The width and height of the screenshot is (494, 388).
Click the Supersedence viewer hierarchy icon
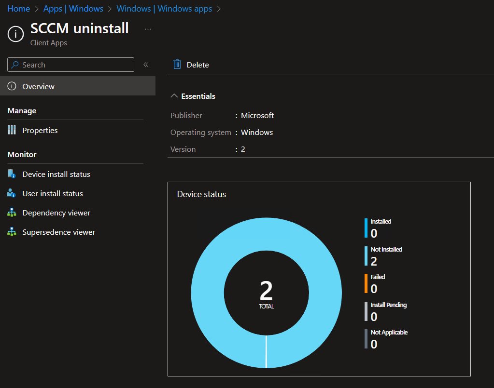click(x=12, y=232)
